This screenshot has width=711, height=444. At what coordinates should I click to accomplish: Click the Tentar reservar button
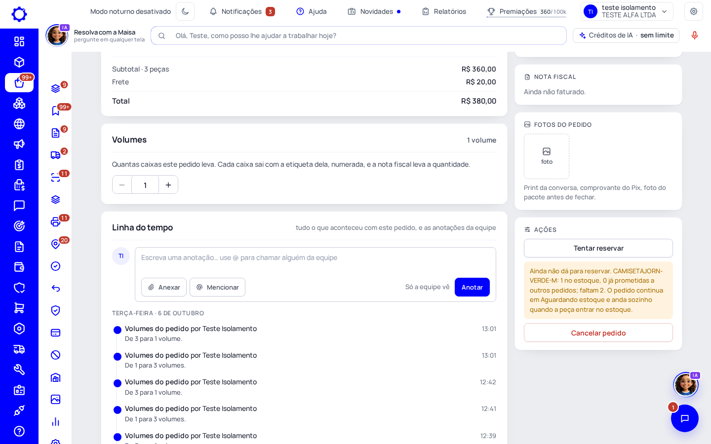[x=598, y=248]
